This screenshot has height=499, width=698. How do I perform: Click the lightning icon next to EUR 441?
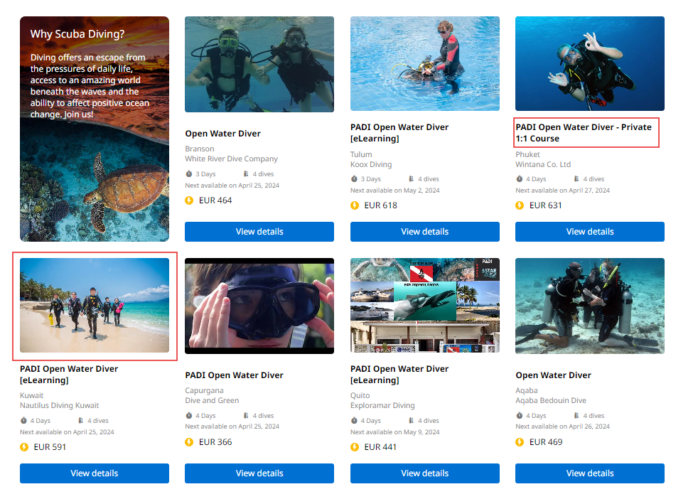point(355,447)
